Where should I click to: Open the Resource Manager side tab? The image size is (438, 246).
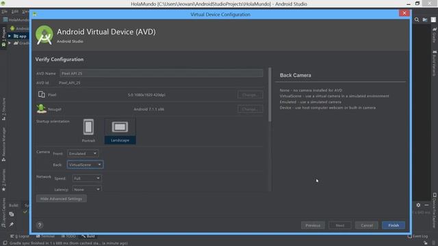point(3,144)
